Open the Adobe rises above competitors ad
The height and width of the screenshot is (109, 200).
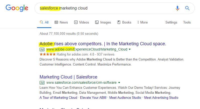click(x=103, y=44)
